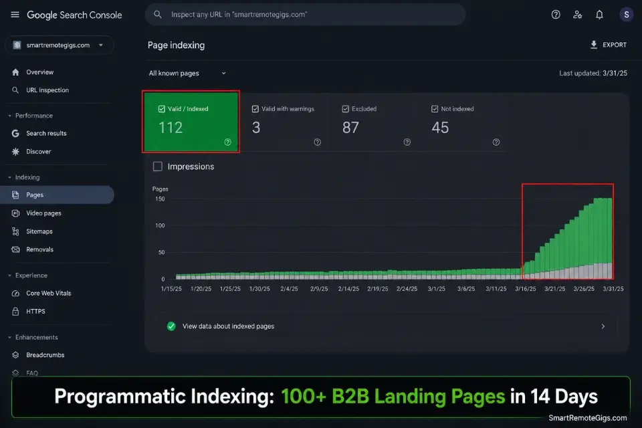Click the green check icon beside indexed pages

point(171,326)
